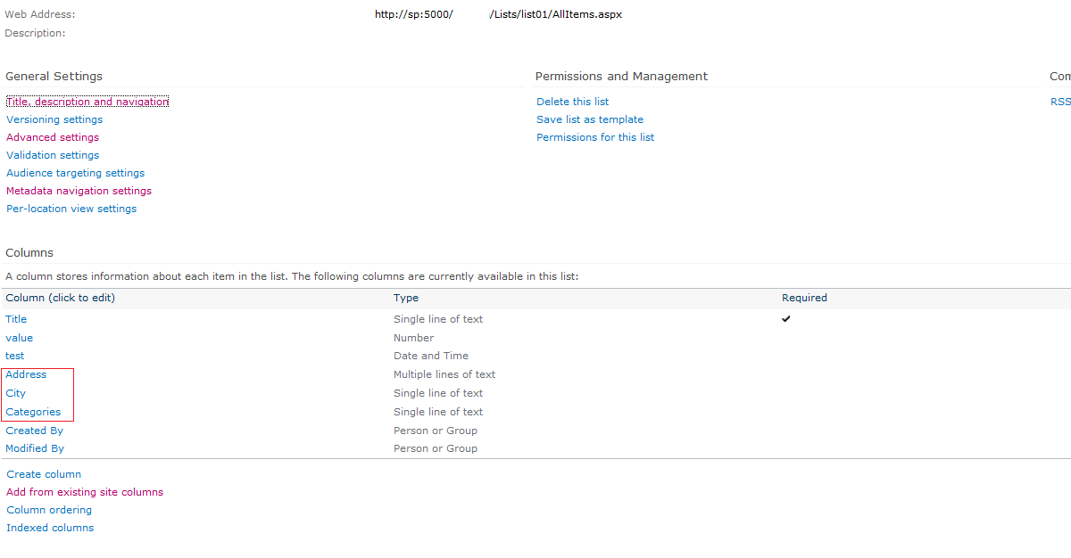
Task: Click 'Multiple lines of text' type cell
Action: click(x=444, y=374)
